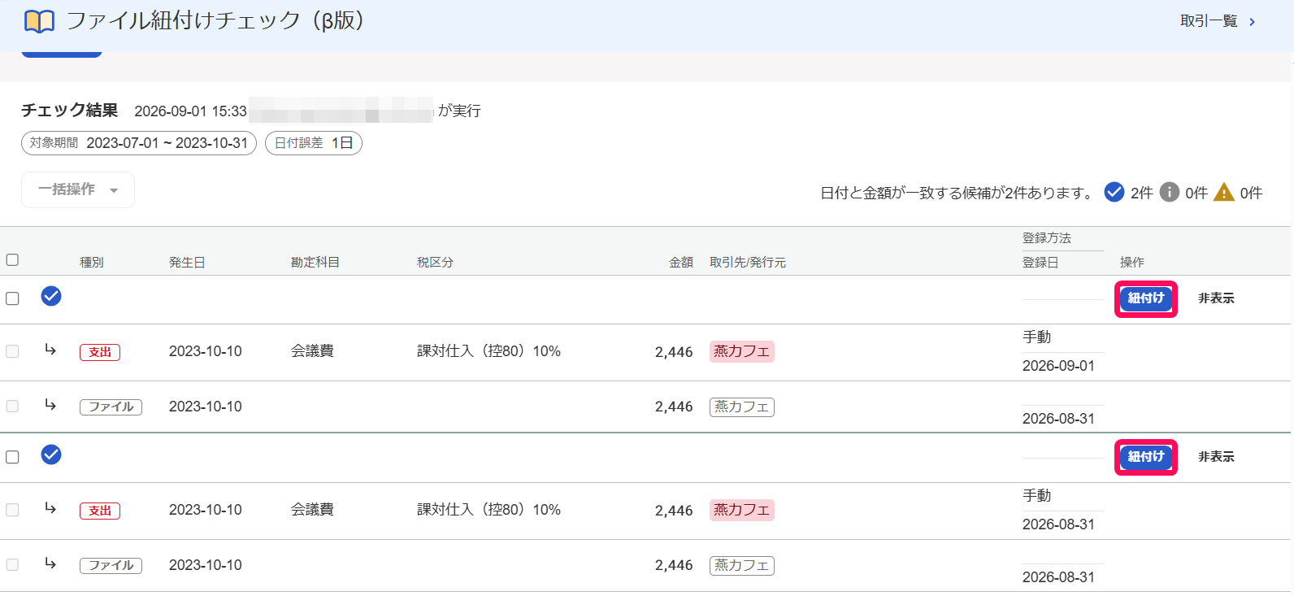Click the yellow warning triangle icon
The height and width of the screenshot is (596, 1294).
click(1223, 192)
